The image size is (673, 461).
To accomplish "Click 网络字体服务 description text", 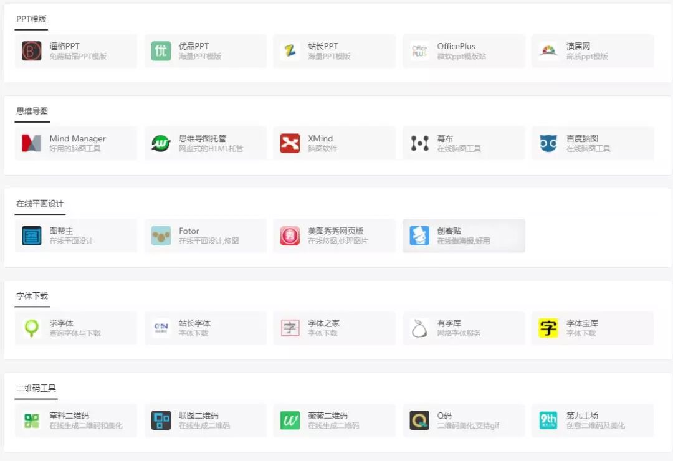I will pyautogui.click(x=459, y=333).
